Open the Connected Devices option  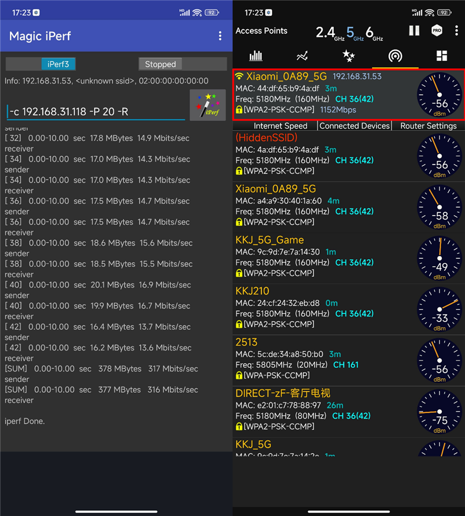click(355, 126)
